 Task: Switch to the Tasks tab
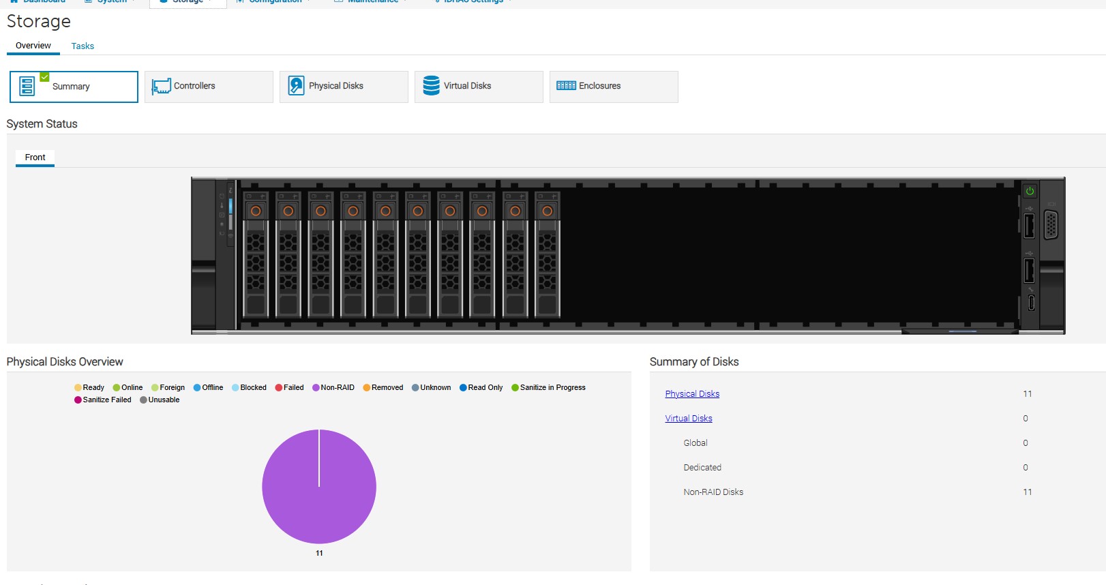(83, 46)
